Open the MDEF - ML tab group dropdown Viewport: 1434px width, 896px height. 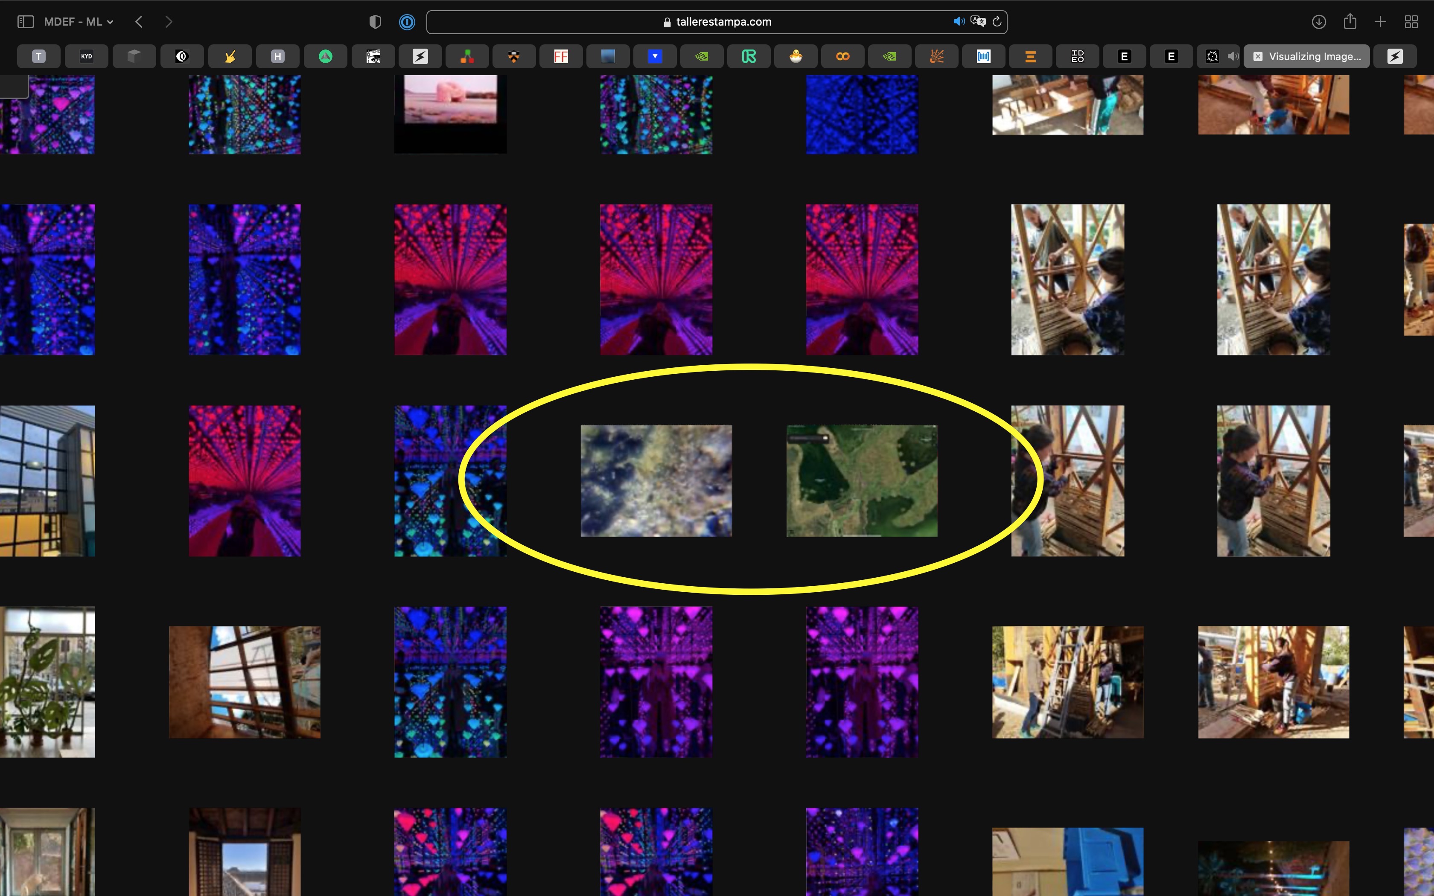78,22
